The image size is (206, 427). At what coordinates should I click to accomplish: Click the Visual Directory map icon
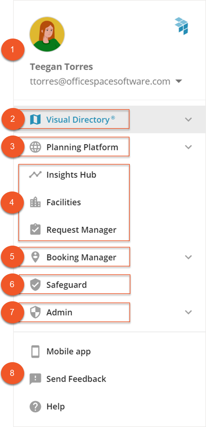click(x=36, y=119)
